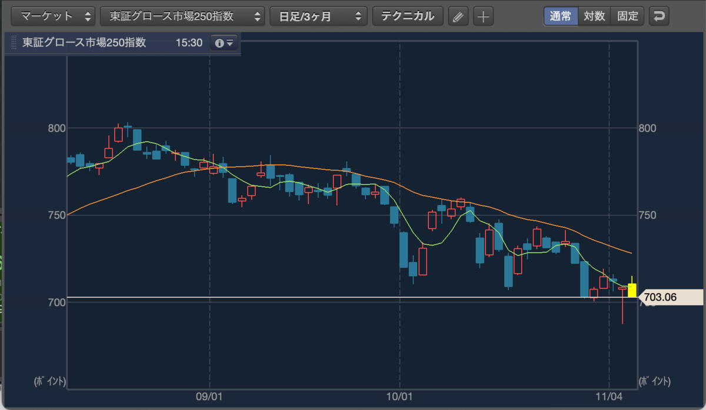
Task: Click the drag grip on chart title bar
Action: coord(14,43)
